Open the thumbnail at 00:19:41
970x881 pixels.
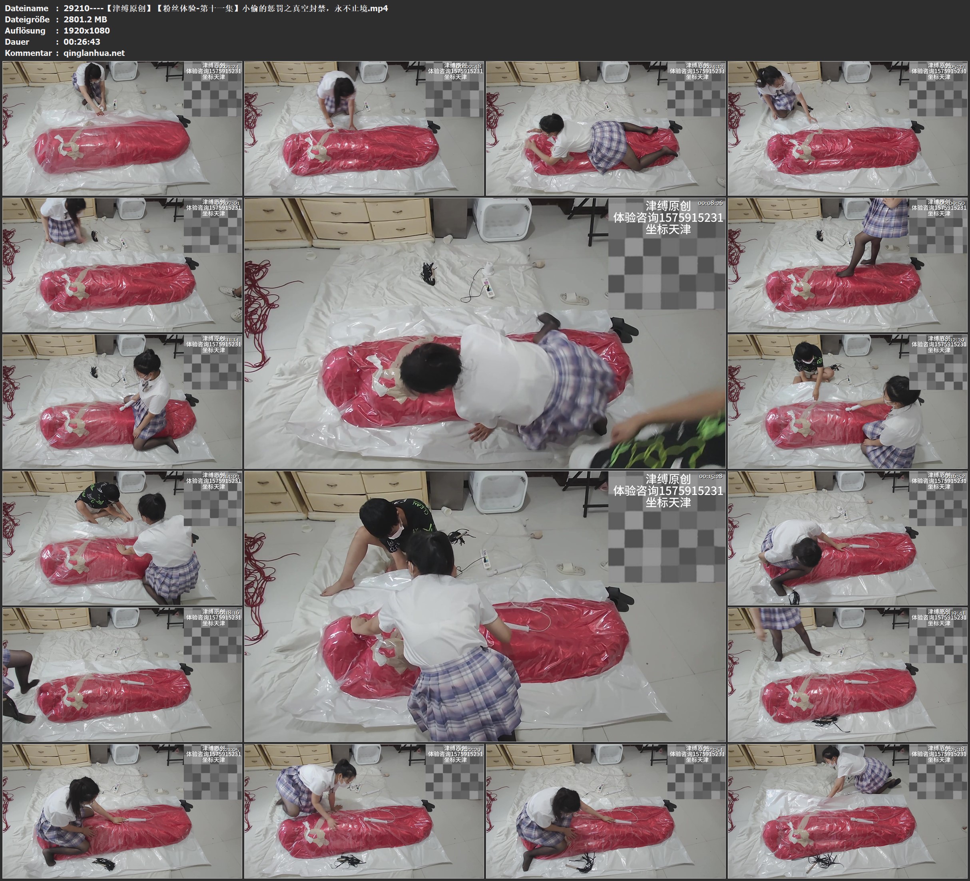click(848, 675)
